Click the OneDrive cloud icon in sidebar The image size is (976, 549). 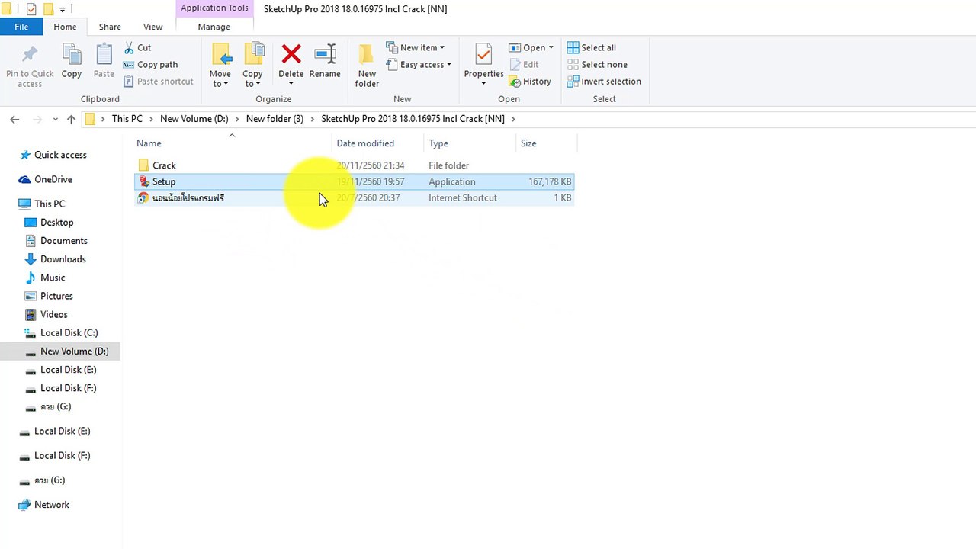click(25, 179)
